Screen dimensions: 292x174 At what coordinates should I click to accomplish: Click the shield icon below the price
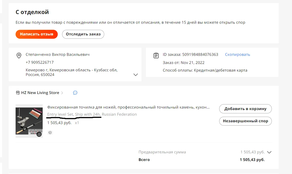coord(50,132)
